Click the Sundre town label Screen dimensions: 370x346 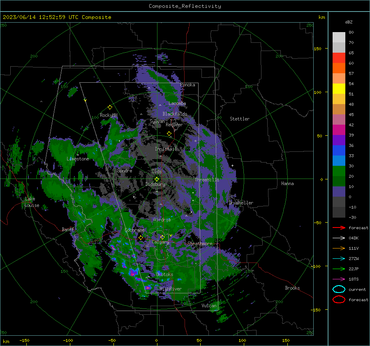click(125, 170)
